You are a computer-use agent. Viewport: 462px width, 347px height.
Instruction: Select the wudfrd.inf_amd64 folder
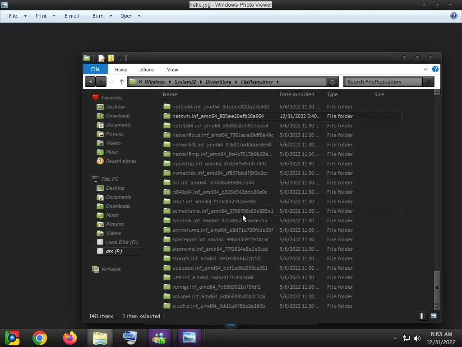tap(282, 306)
